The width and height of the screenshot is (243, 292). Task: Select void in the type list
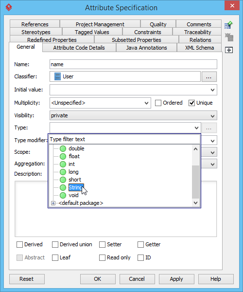pyautogui.click(x=73, y=195)
